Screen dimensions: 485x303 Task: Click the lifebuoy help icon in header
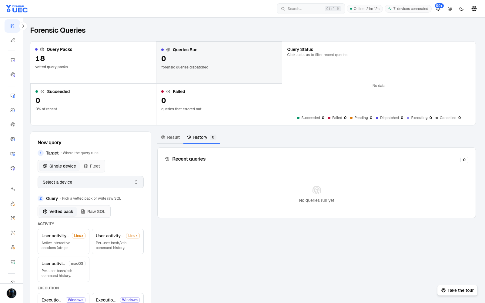click(450, 9)
